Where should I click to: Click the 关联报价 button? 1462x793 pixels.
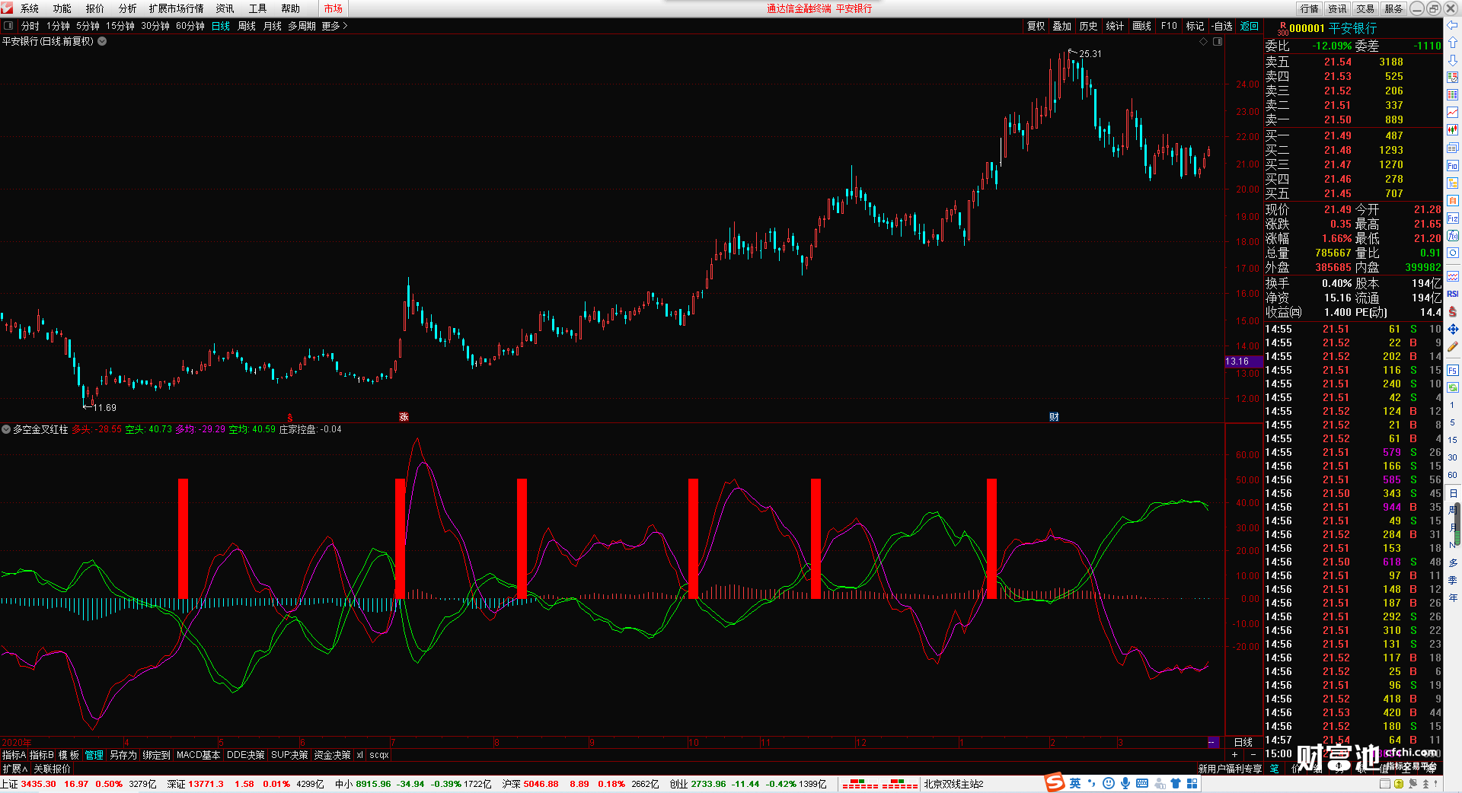pos(52,769)
